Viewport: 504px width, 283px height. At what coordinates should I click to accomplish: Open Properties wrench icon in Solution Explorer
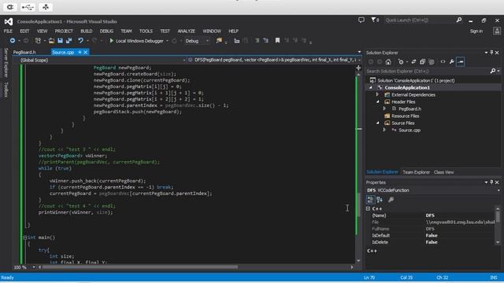click(451, 61)
